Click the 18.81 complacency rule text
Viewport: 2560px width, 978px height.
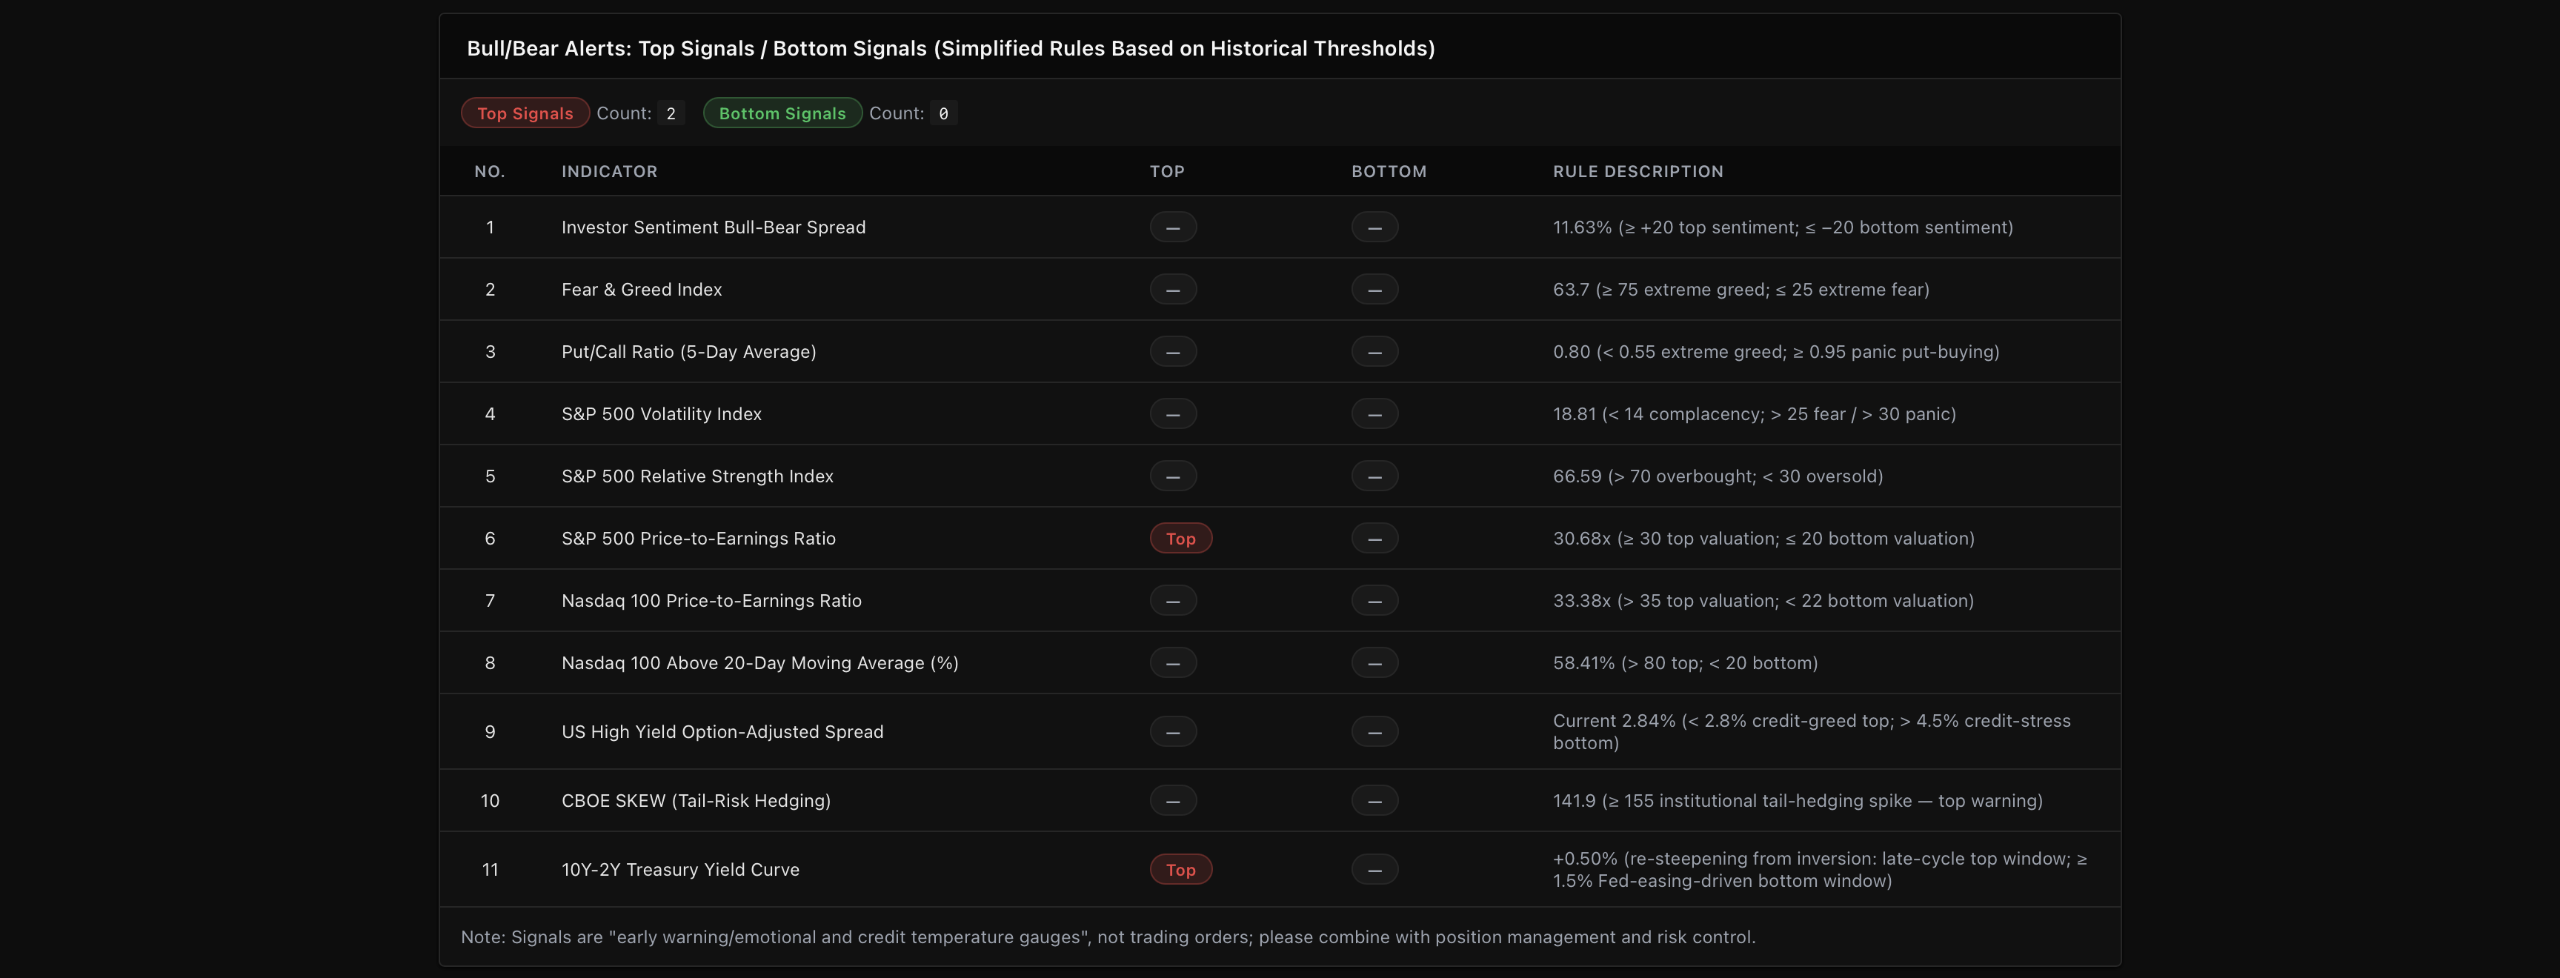pos(1754,413)
